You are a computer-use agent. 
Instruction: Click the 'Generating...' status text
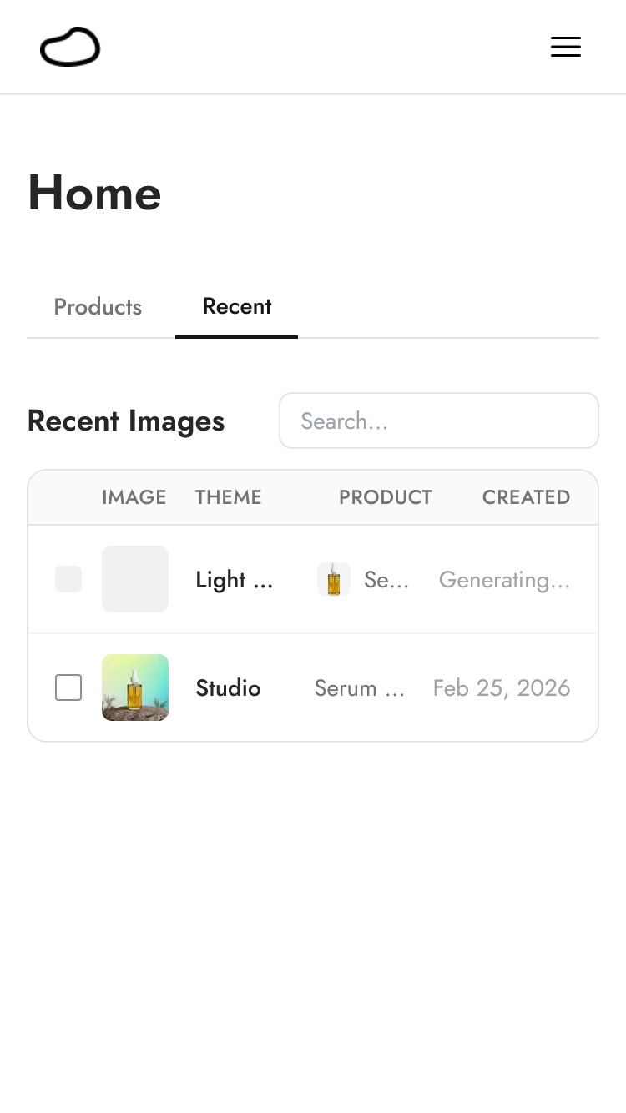[x=504, y=580]
